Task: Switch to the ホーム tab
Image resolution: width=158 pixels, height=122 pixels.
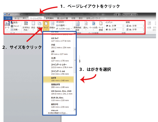Action: (17, 18)
